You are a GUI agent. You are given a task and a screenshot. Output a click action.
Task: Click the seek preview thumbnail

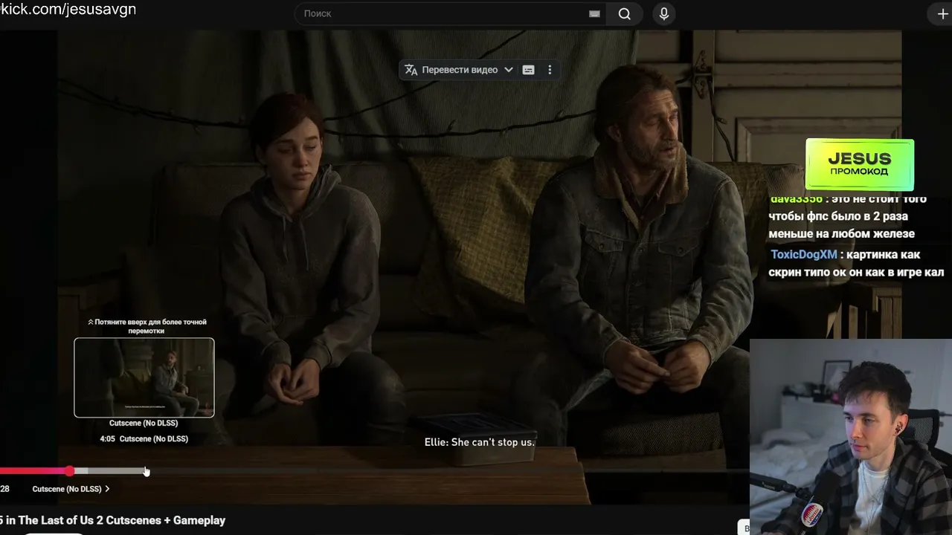tap(144, 377)
